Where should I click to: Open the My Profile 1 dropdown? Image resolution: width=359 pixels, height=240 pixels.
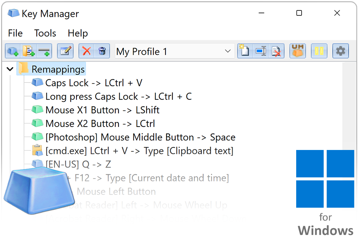point(228,51)
